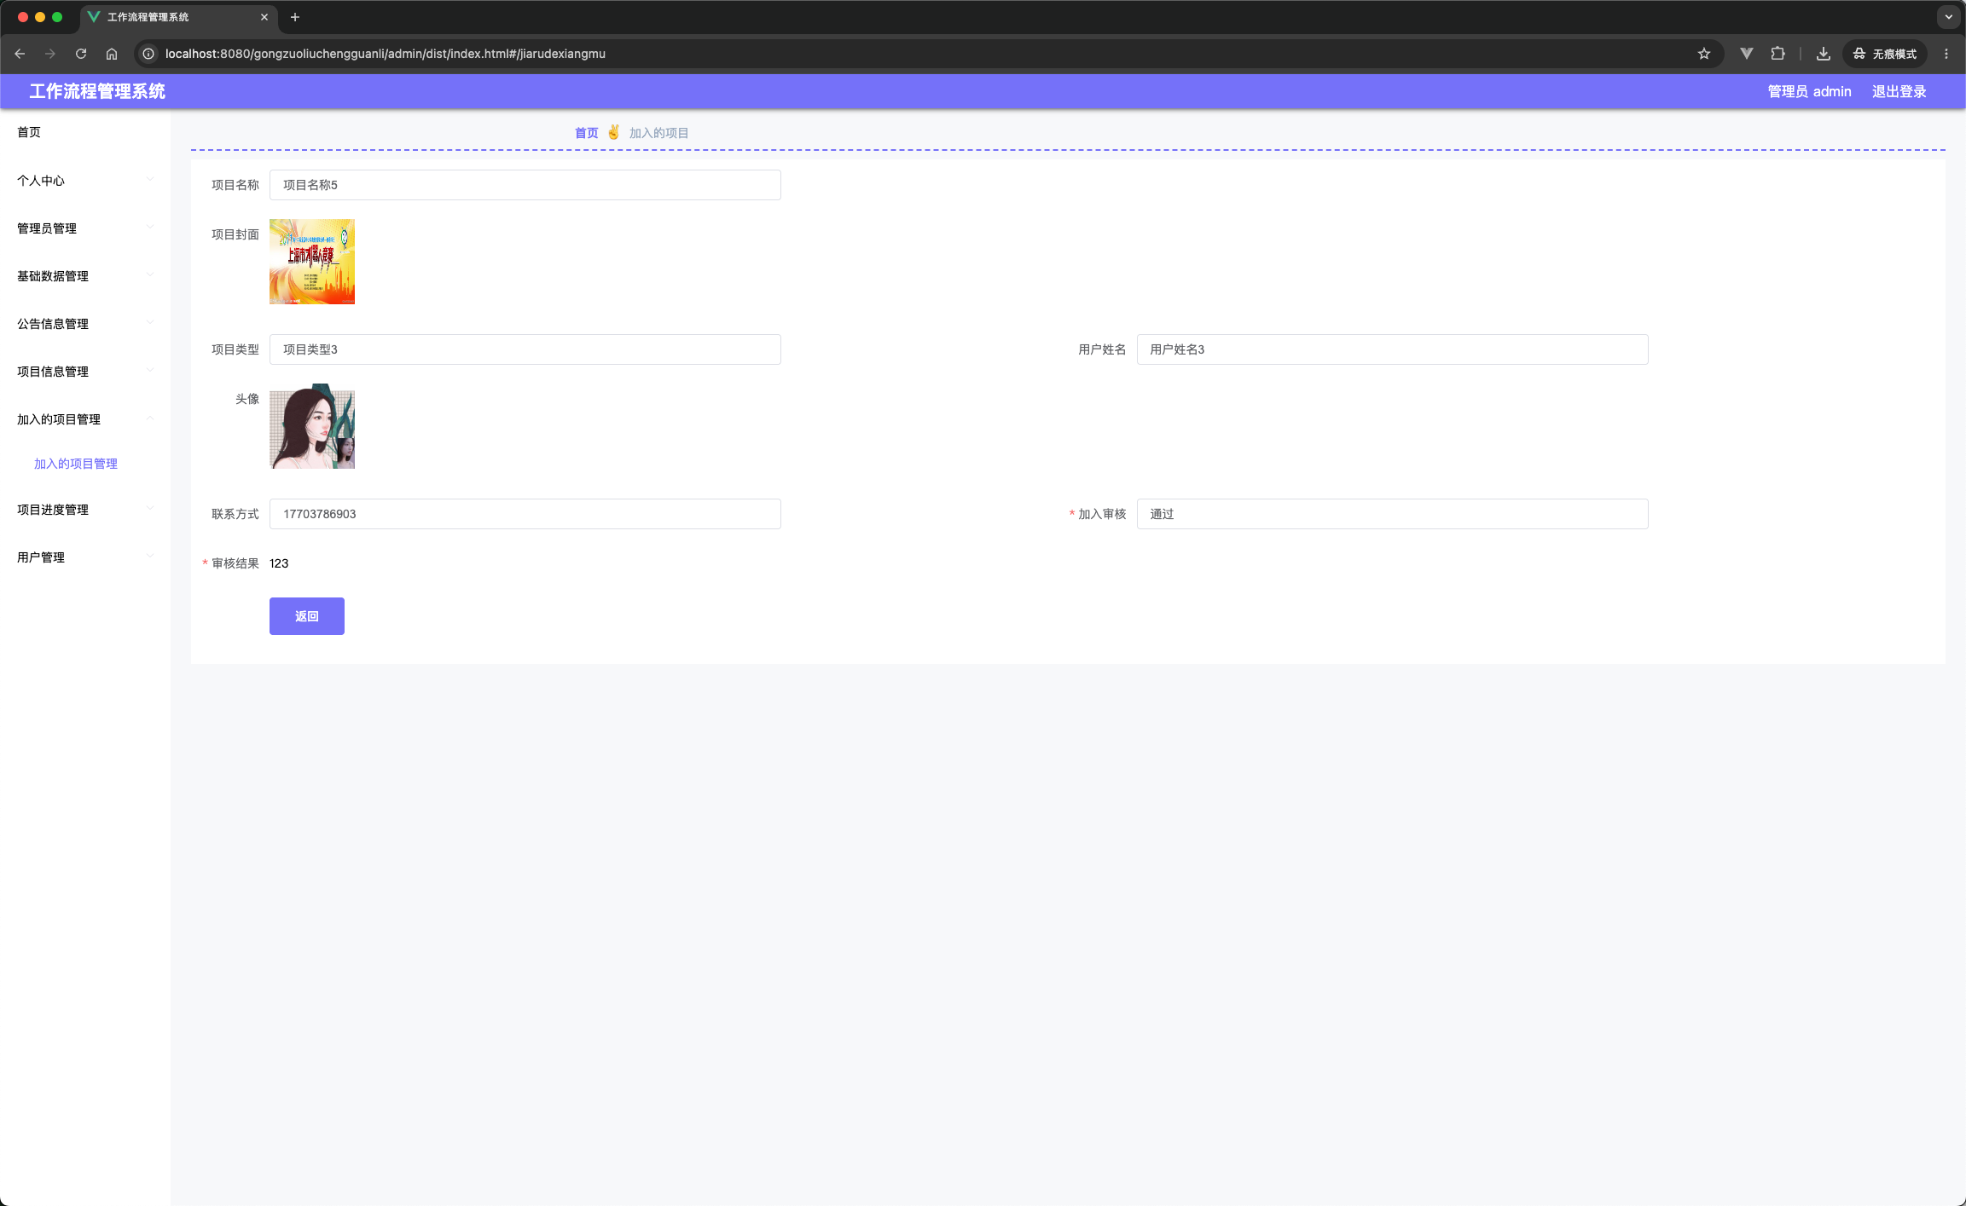Expand the 管理员管理 sidebar menu
Viewport: 1966px width, 1206px height.
(85, 228)
